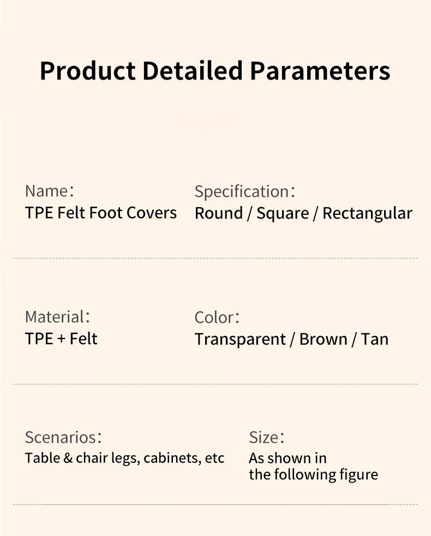Click the TPE + Felt value
The image size is (431, 536).
61,339
